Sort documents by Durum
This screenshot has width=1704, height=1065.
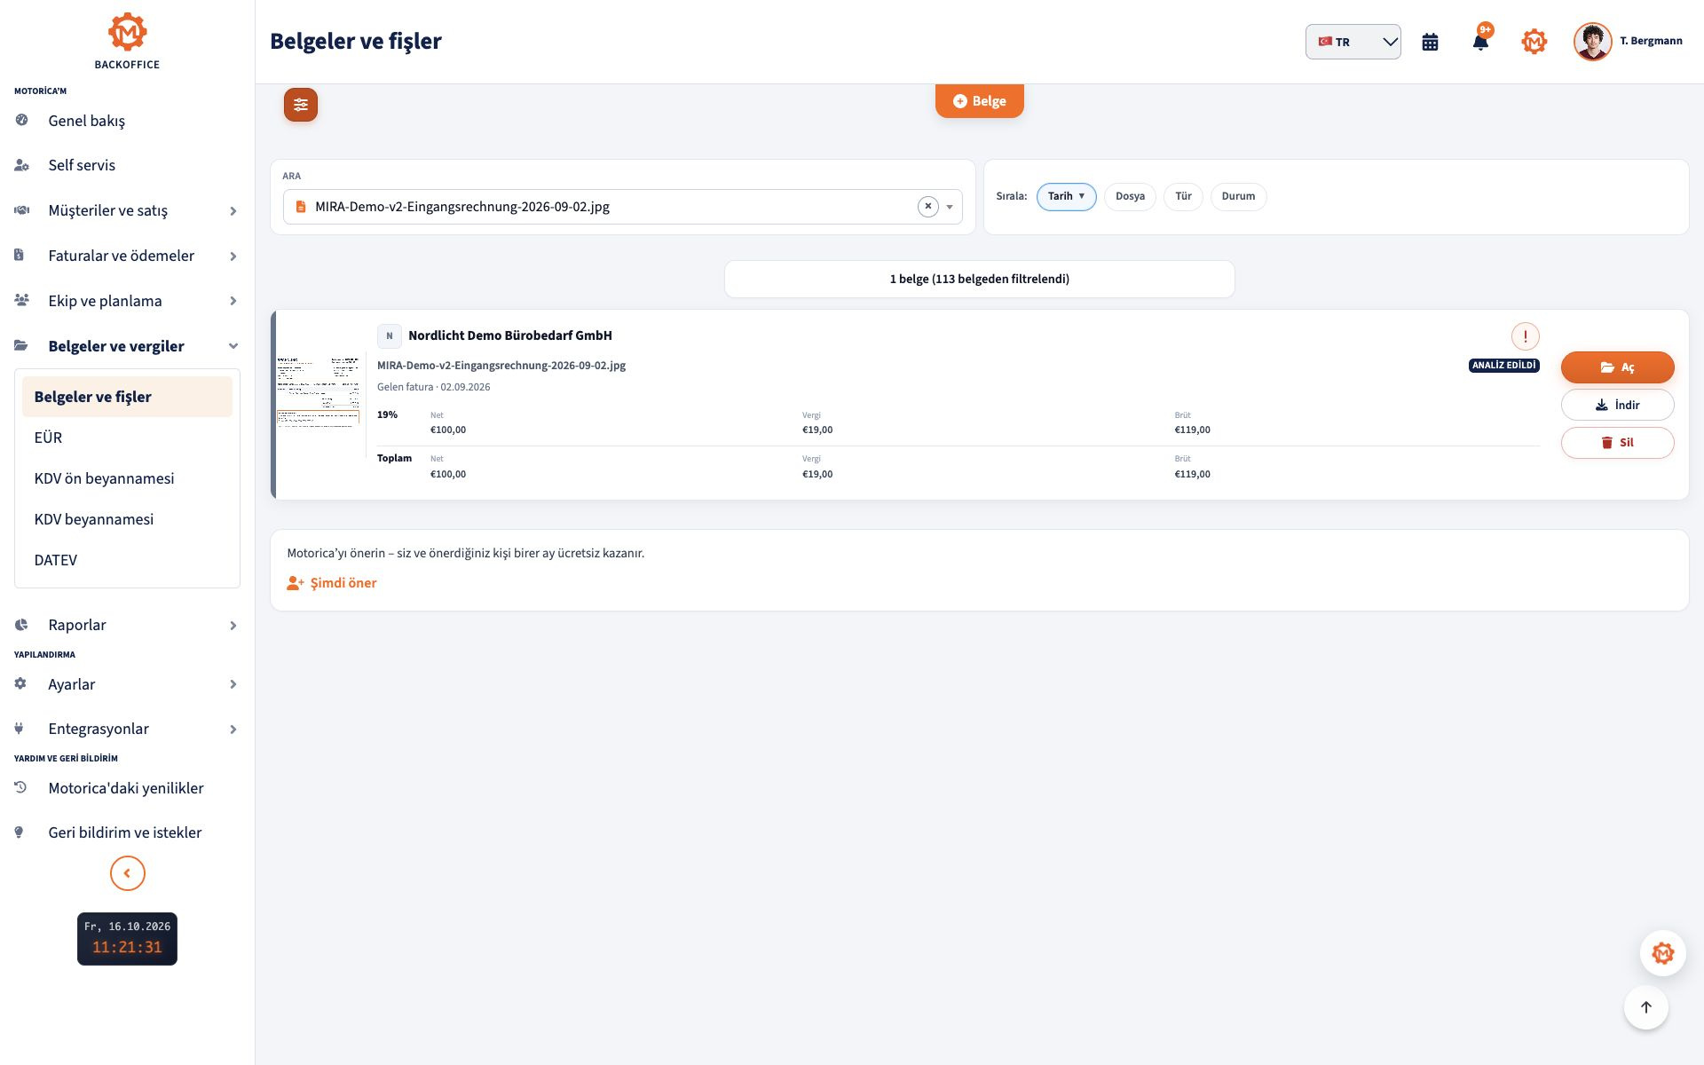tap(1238, 196)
